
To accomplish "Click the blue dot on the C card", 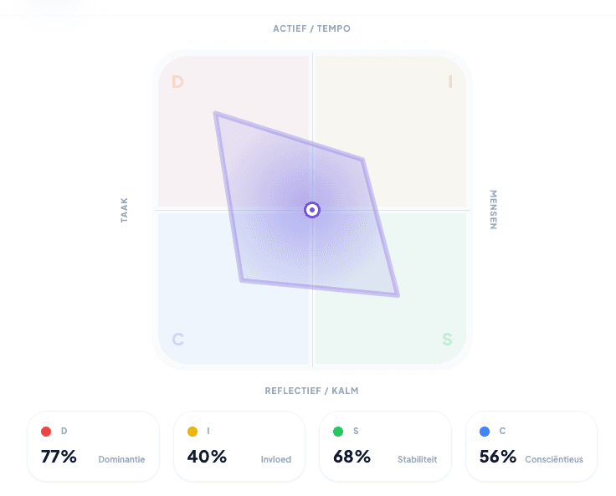I will tap(485, 432).
